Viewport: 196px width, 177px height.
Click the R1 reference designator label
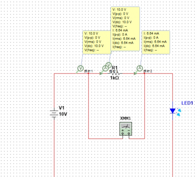tap(115, 68)
